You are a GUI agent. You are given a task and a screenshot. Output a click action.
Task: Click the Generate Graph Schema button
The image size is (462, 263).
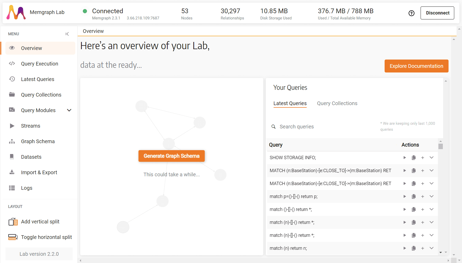click(172, 156)
